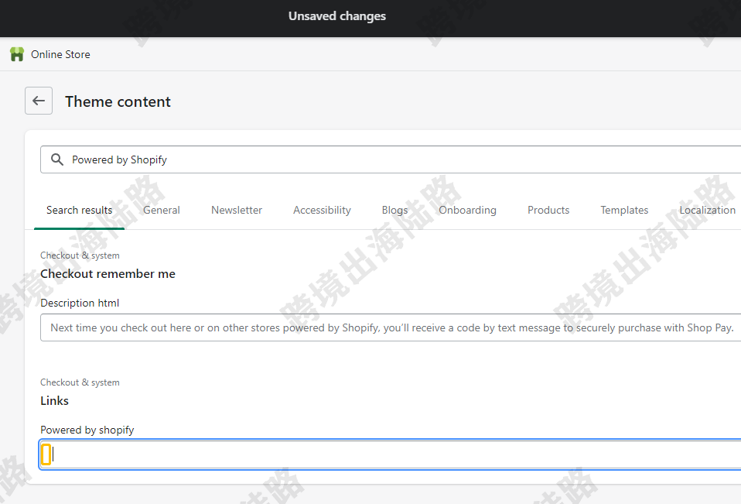The height and width of the screenshot is (504, 741).
Task: Switch to the General tab
Action: click(x=162, y=210)
